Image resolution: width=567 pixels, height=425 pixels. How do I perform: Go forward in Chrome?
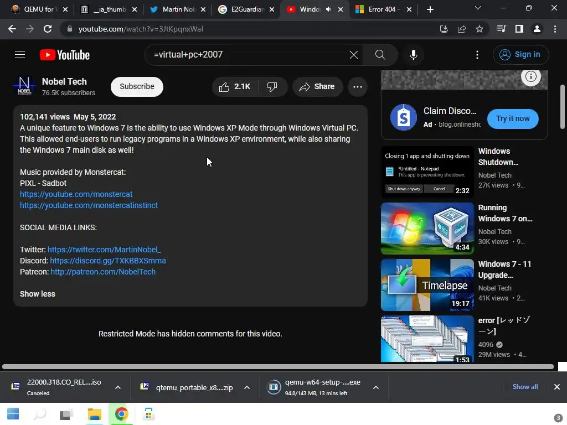pyautogui.click(x=30, y=29)
